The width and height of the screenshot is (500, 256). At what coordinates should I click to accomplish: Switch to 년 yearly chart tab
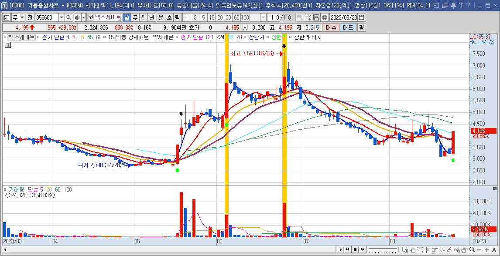coord(152,17)
